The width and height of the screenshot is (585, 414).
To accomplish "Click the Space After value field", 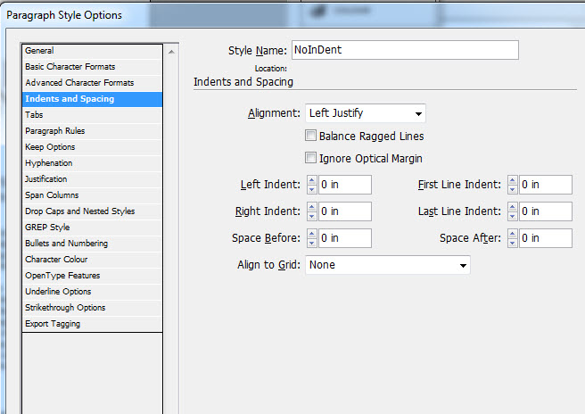I will pos(545,238).
